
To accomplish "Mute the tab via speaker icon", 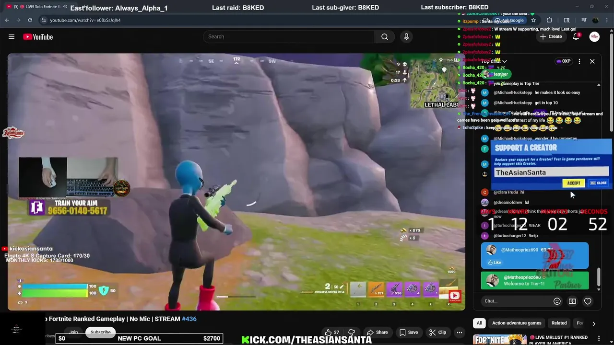I will click(x=65, y=7).
